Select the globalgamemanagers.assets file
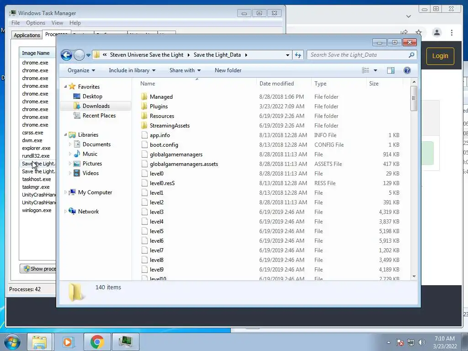Viewport: 468px width, 351px height. 184,164
